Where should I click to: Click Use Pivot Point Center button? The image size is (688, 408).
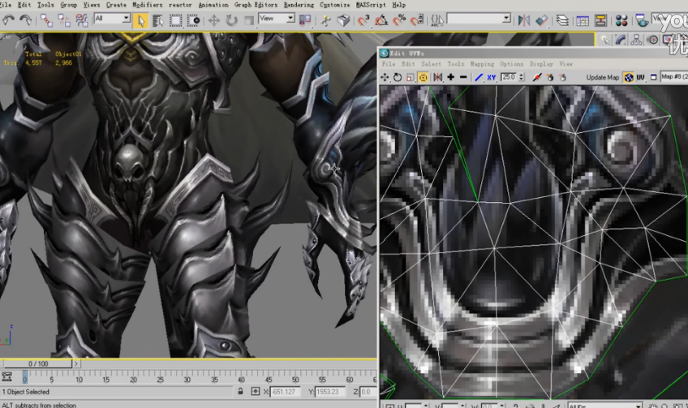click(305, 20)
